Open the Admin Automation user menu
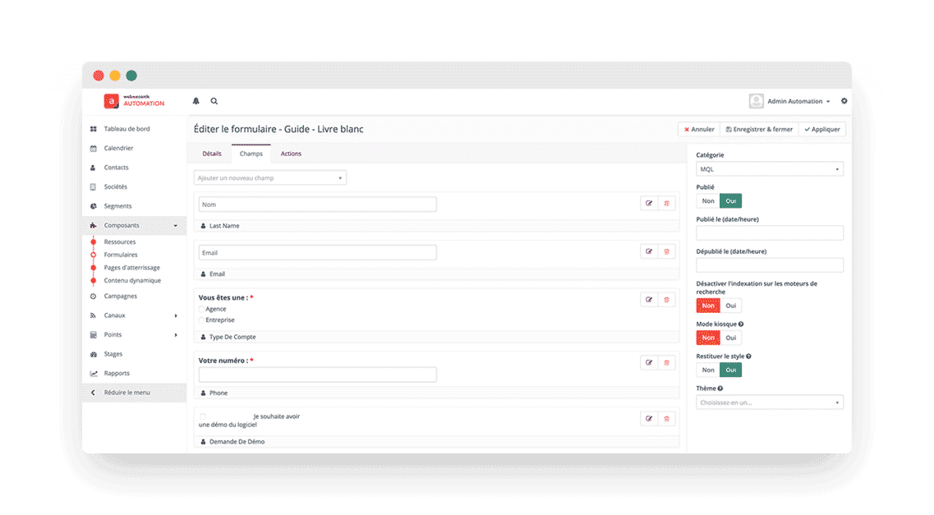 click(790, 101)
